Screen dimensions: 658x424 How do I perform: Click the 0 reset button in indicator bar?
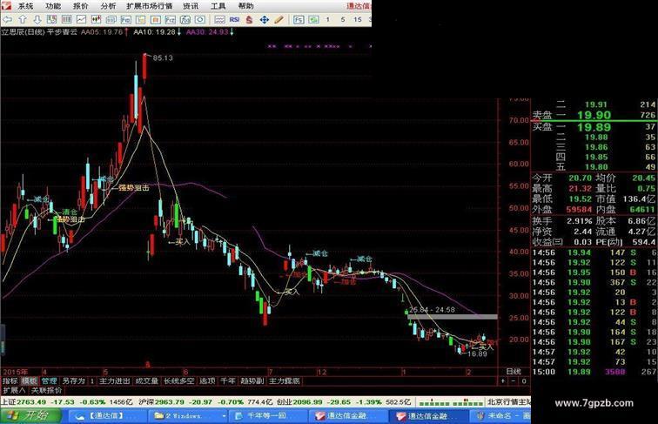[524, 381]
